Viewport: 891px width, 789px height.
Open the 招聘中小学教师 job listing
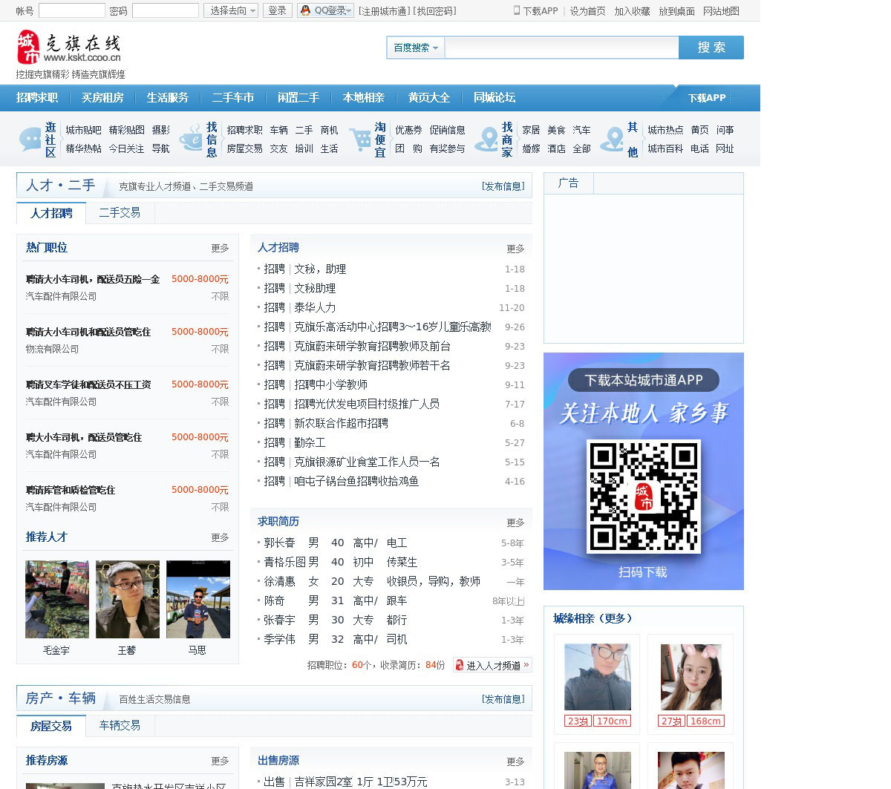coord(330,384)
